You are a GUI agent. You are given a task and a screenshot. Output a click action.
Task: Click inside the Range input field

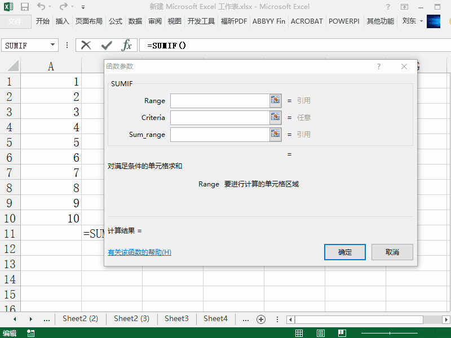click(x=220, y=101)
